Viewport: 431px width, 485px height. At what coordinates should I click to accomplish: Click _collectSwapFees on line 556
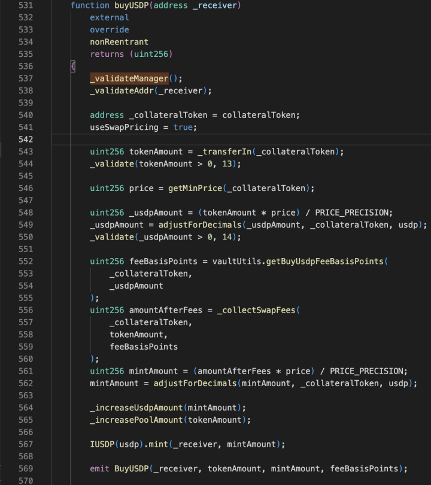[256, 310]
